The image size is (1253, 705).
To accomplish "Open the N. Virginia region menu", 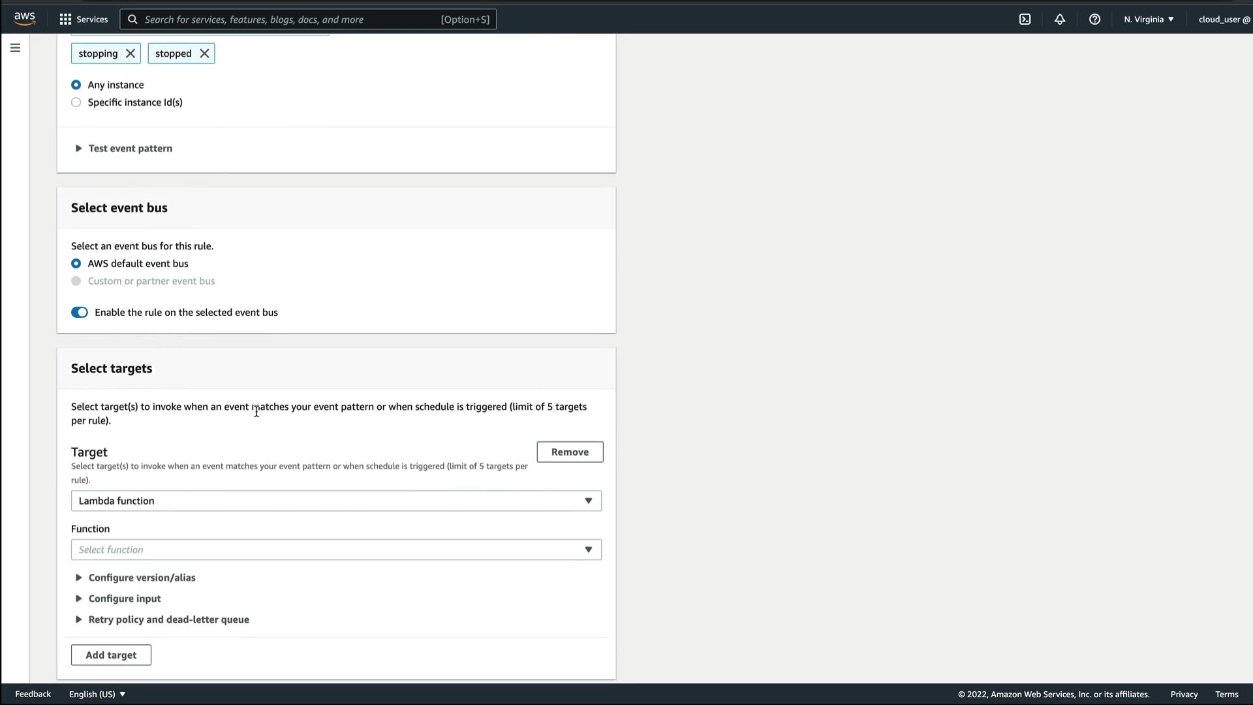I will [1149, 19].
